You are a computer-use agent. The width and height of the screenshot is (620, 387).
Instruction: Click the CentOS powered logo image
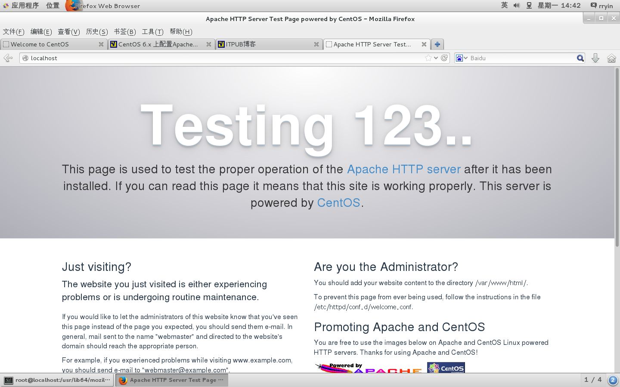pos(446,368)
